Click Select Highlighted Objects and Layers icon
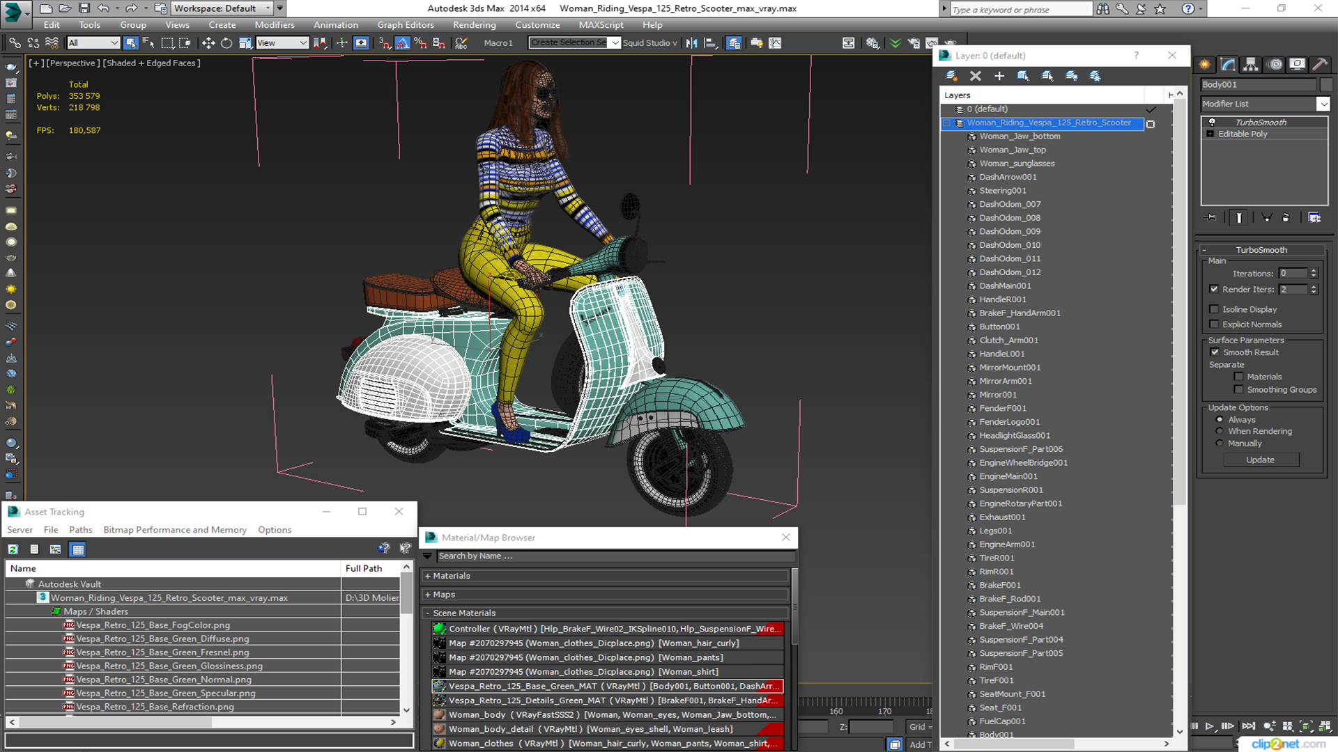1338x752 pixels. pyautogui.click(x=1023, y=76)
